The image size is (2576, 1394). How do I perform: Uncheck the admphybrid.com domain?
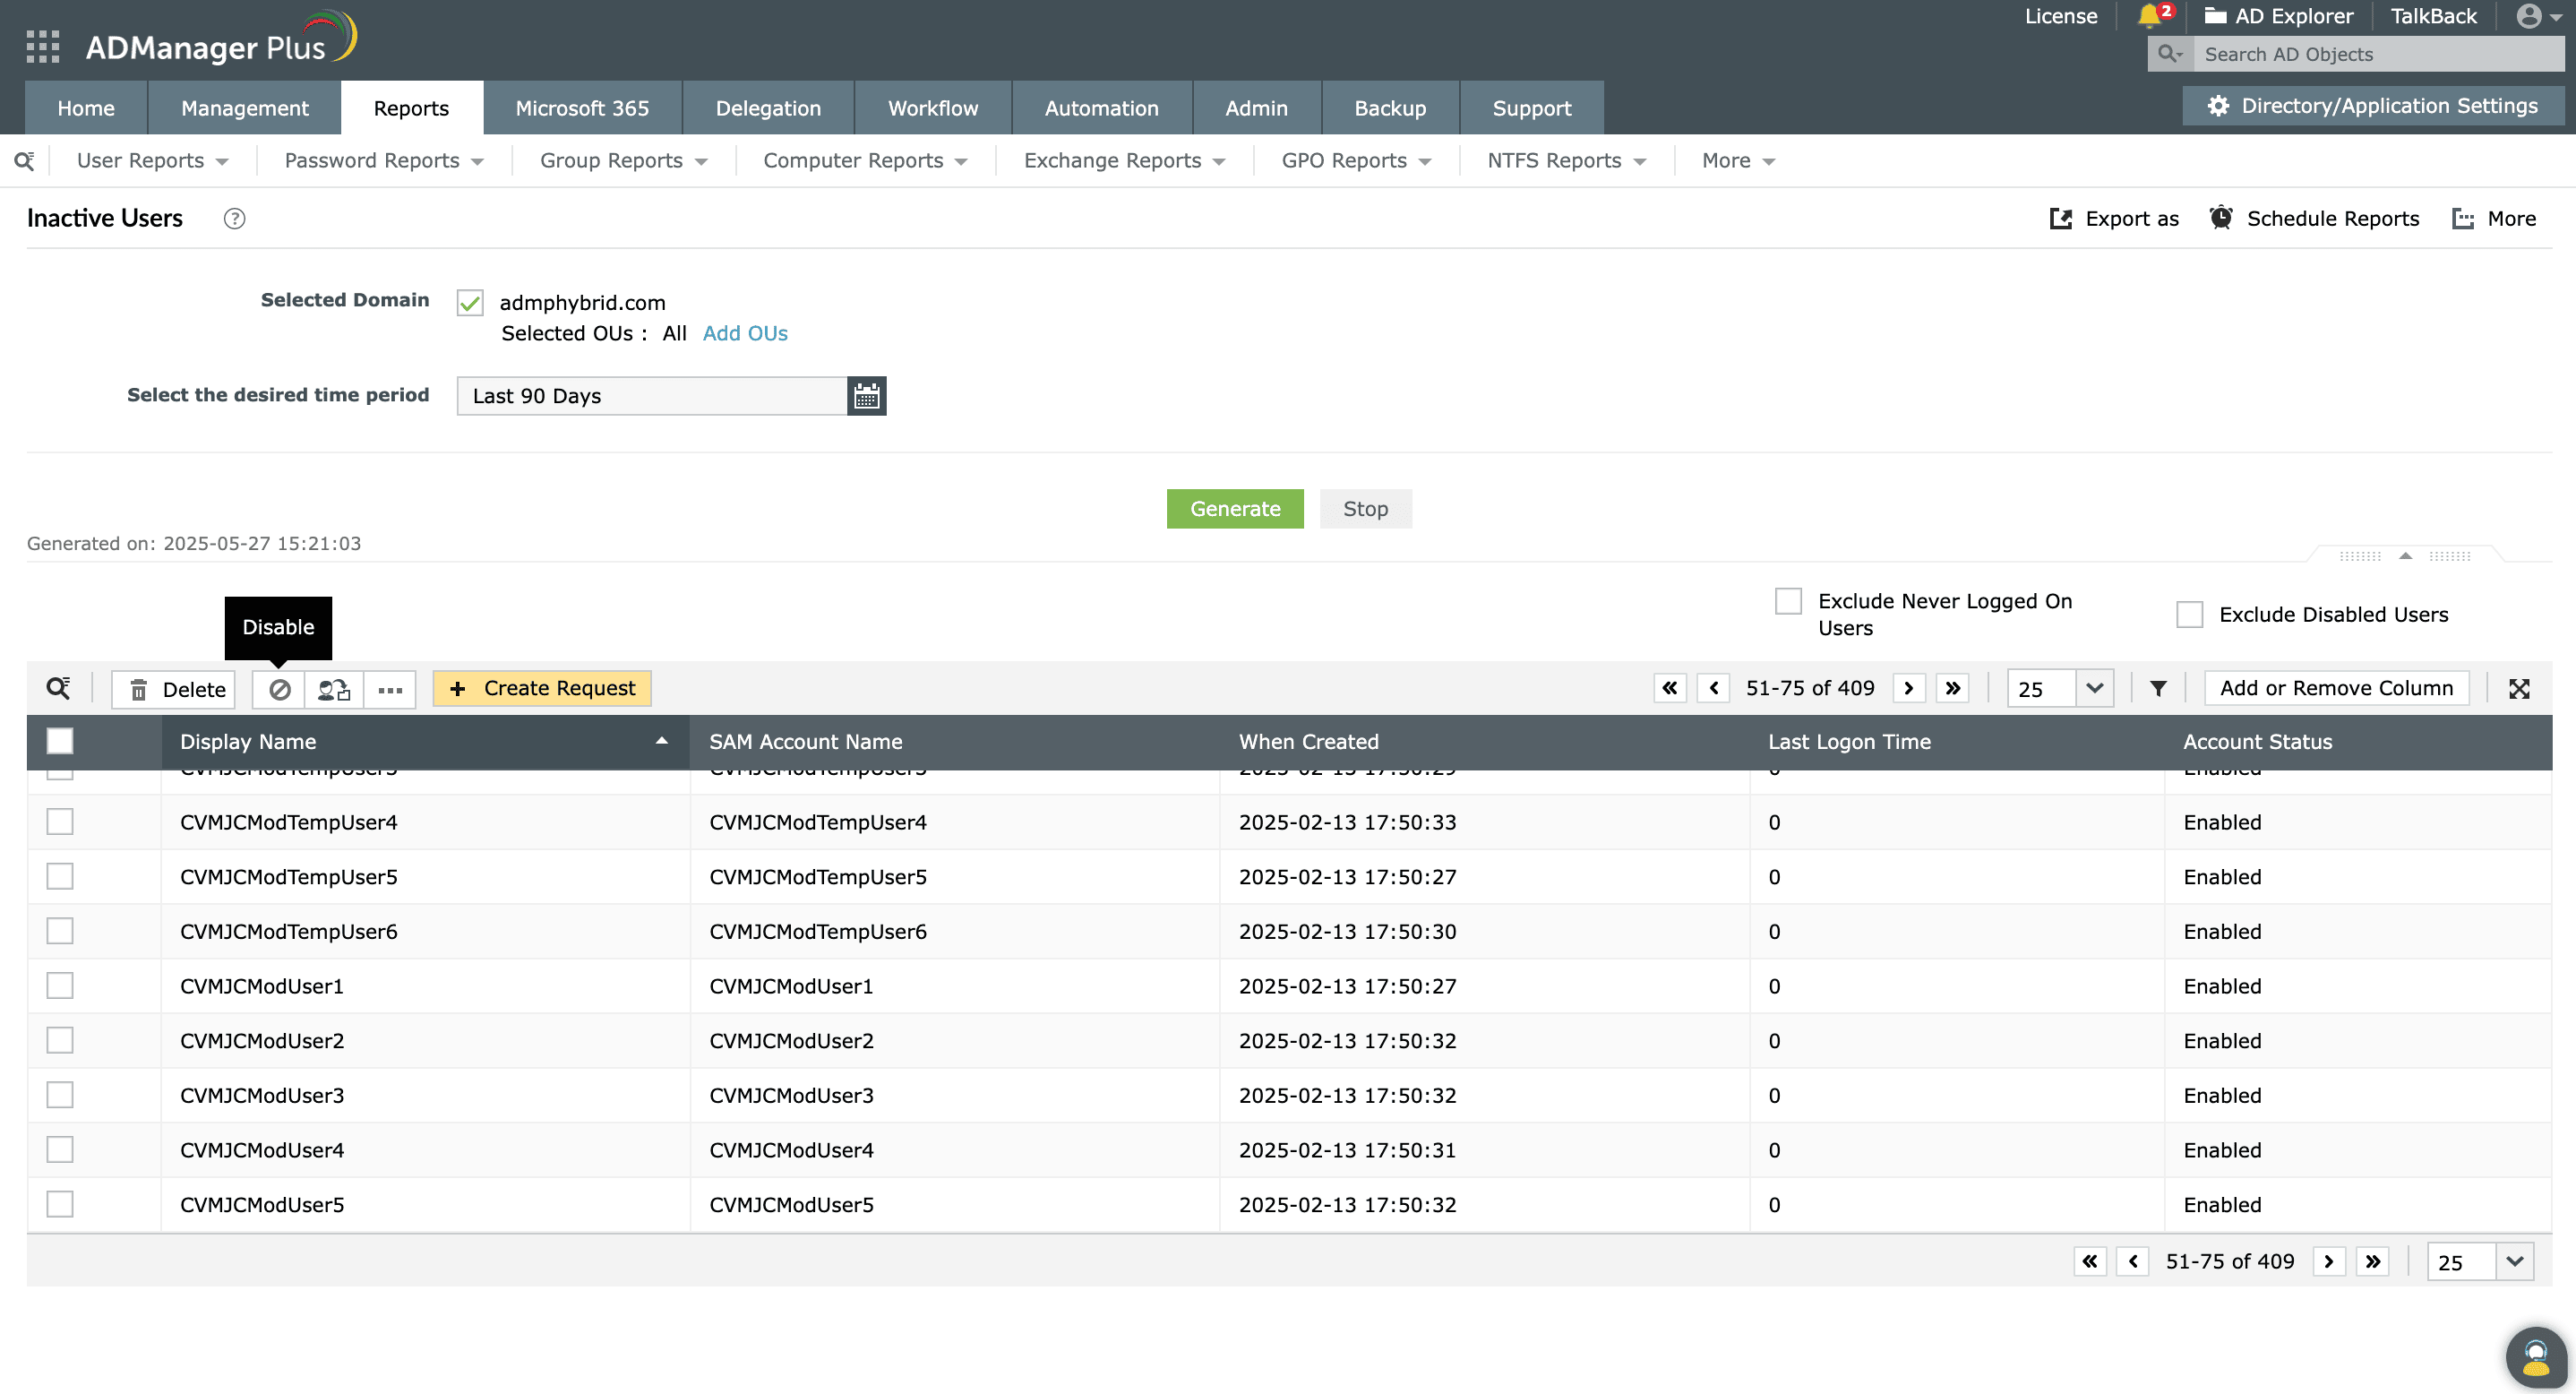click(x=469, y=302)
